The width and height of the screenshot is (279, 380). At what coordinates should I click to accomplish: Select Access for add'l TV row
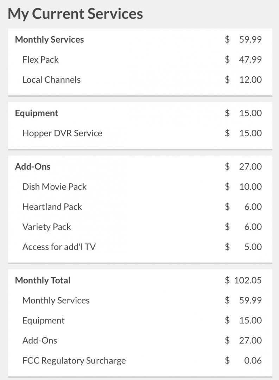point(140,247)
